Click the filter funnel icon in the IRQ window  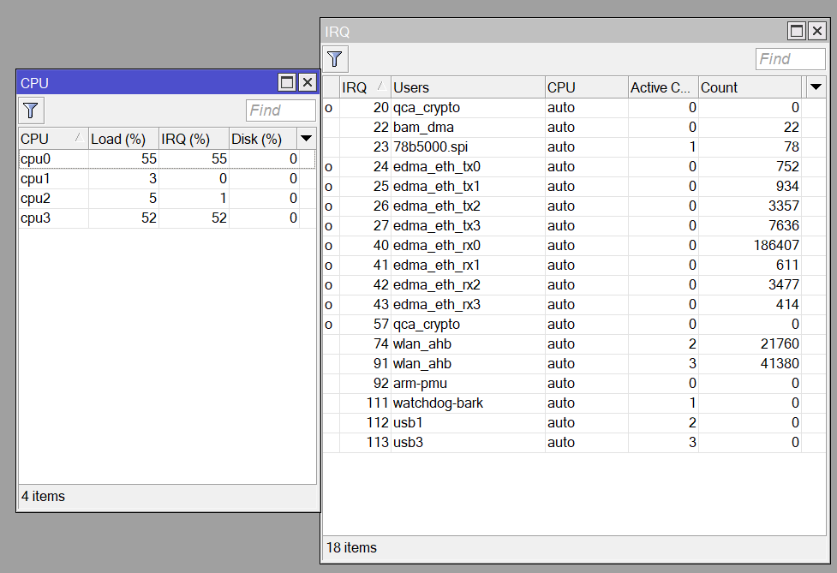(x=335, y=58)
